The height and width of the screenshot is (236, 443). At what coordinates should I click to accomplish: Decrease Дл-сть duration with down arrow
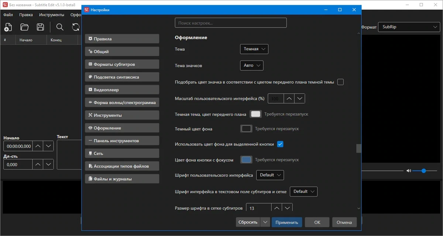[48, 164]
